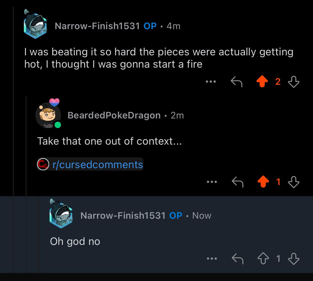313x281 pixels.
Task: Click the r/cursedcomments subreddit icon
Action: click(43, 164)
